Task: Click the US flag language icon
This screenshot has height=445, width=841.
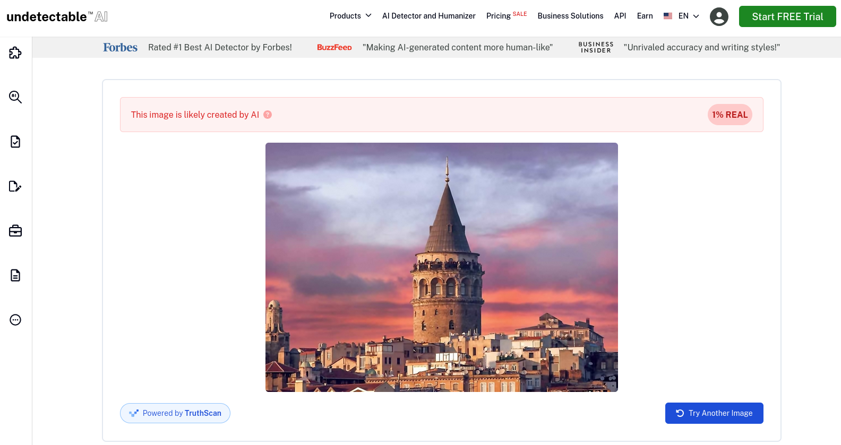Action: click(x=668, y=16)
